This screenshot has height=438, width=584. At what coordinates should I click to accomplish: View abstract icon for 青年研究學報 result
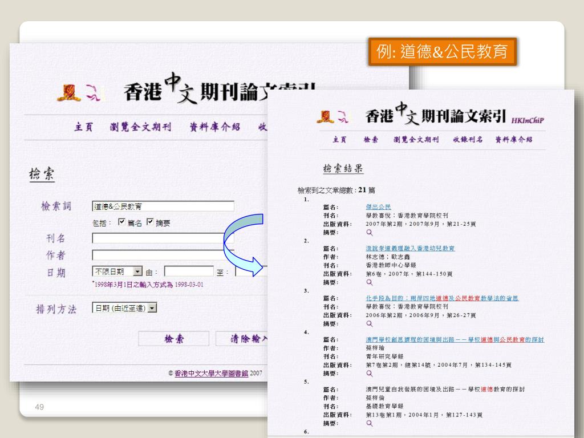pos(370,373)
